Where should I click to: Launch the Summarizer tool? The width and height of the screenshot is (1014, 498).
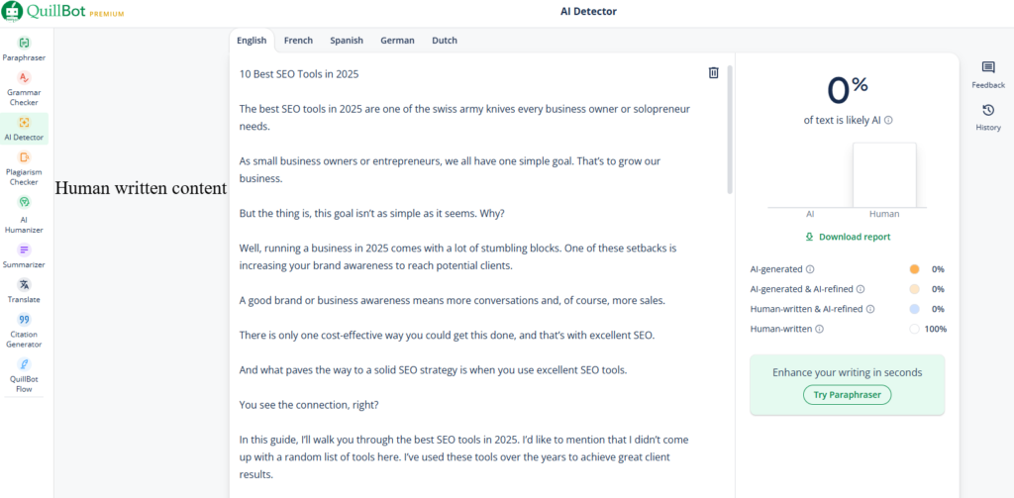tap(24, 256)
